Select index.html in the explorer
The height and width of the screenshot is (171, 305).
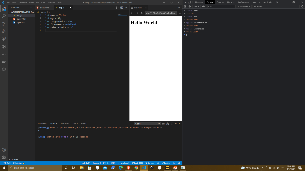(21, 19)
